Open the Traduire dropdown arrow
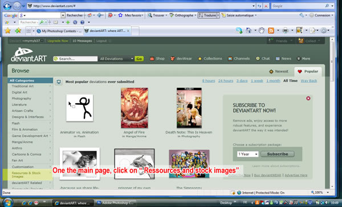This screenshot has width=342, height=207. [218, 15]
